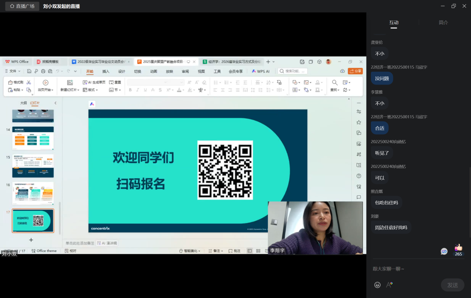Open the chat font color style icon
Screen dimensions: 471x298
pyautogui.click(x=389, y=285)
